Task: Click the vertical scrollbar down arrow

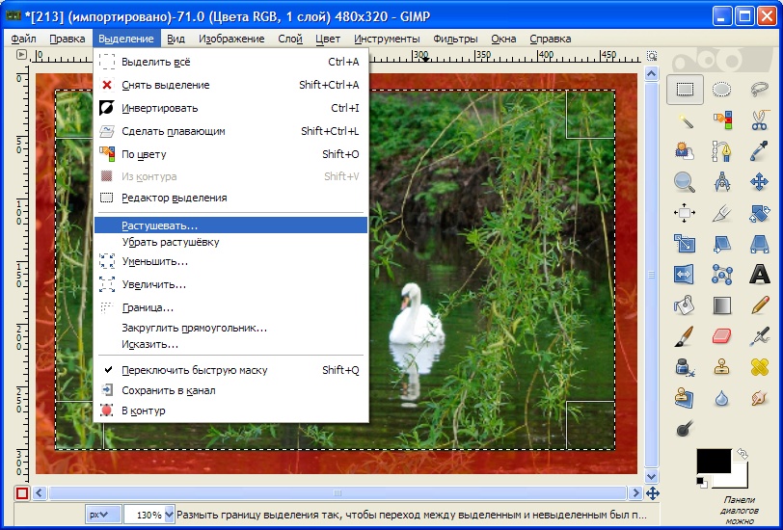Action: coord(651,476)
